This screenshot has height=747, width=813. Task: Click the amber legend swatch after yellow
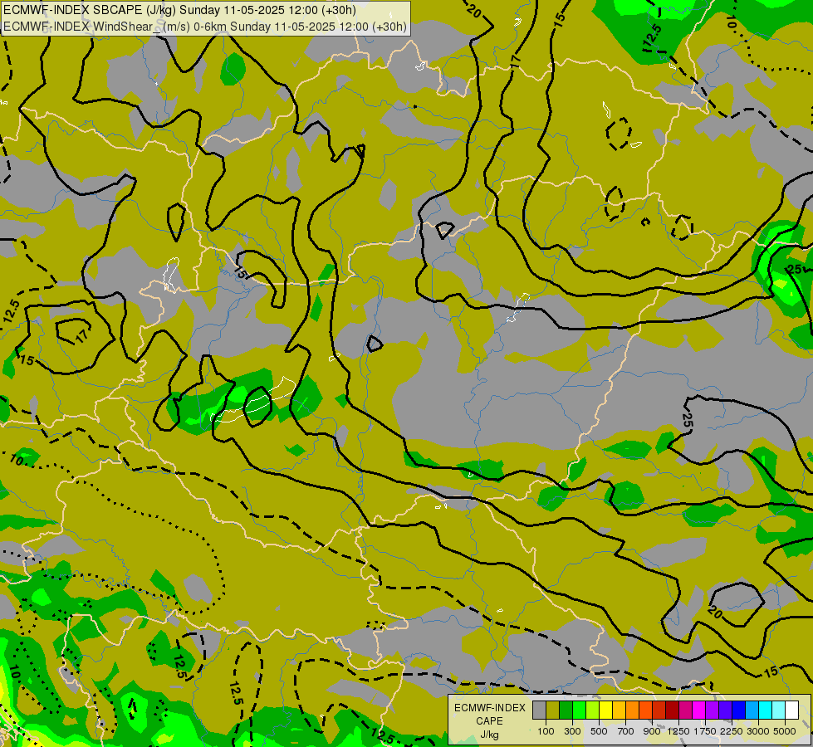click(619, 710)
